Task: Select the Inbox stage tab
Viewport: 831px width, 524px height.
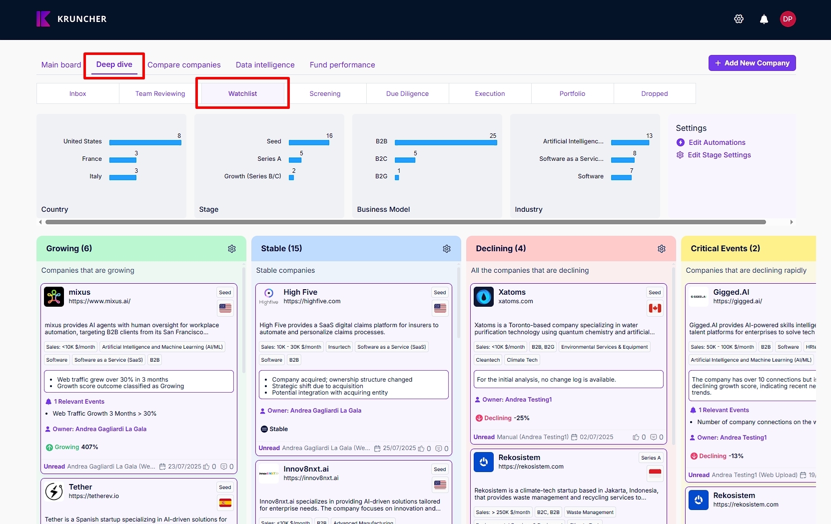Action: 78,93
